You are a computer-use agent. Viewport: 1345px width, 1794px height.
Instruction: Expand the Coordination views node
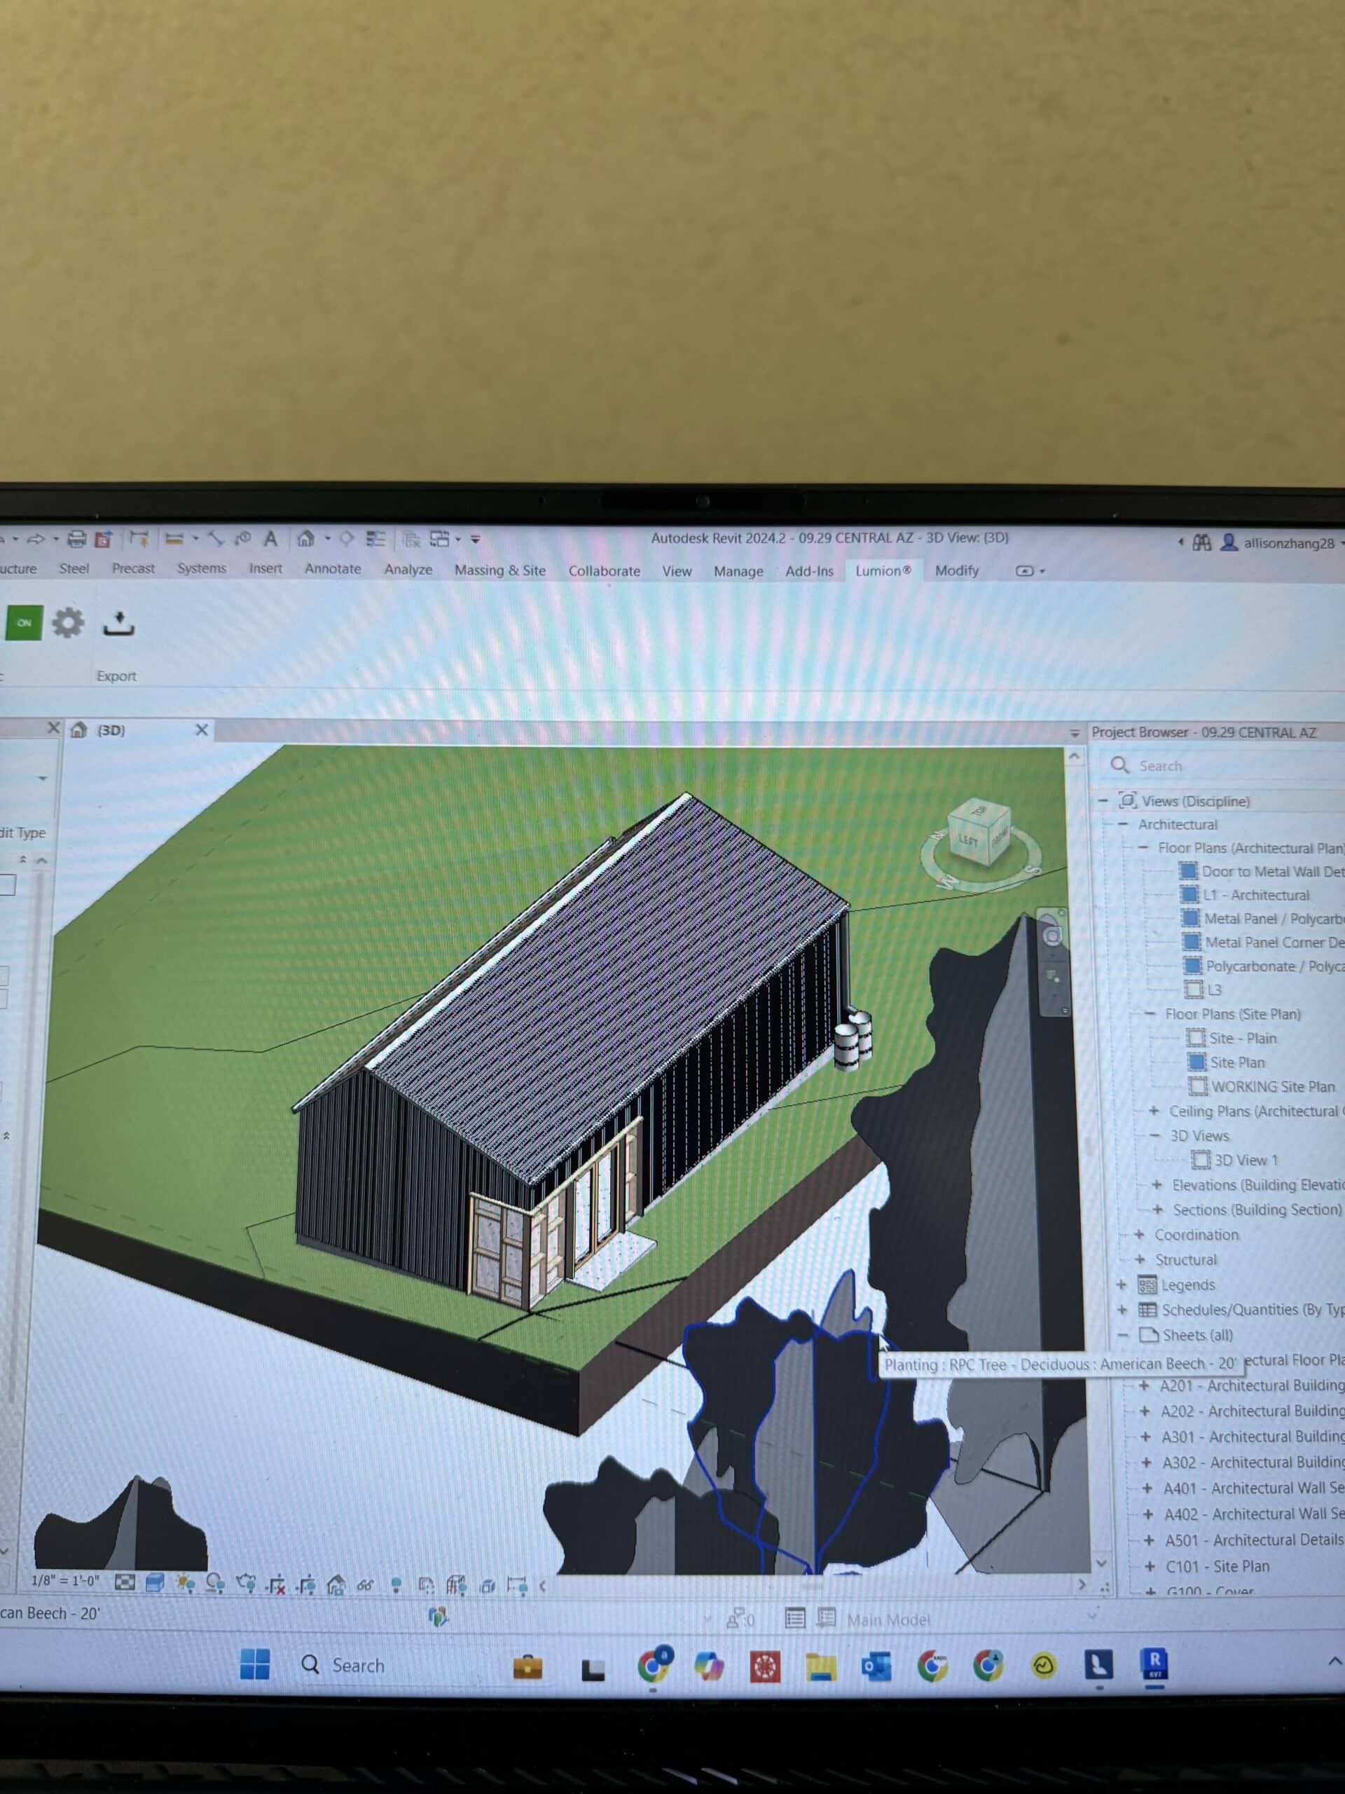[x=1139, y=1235]
